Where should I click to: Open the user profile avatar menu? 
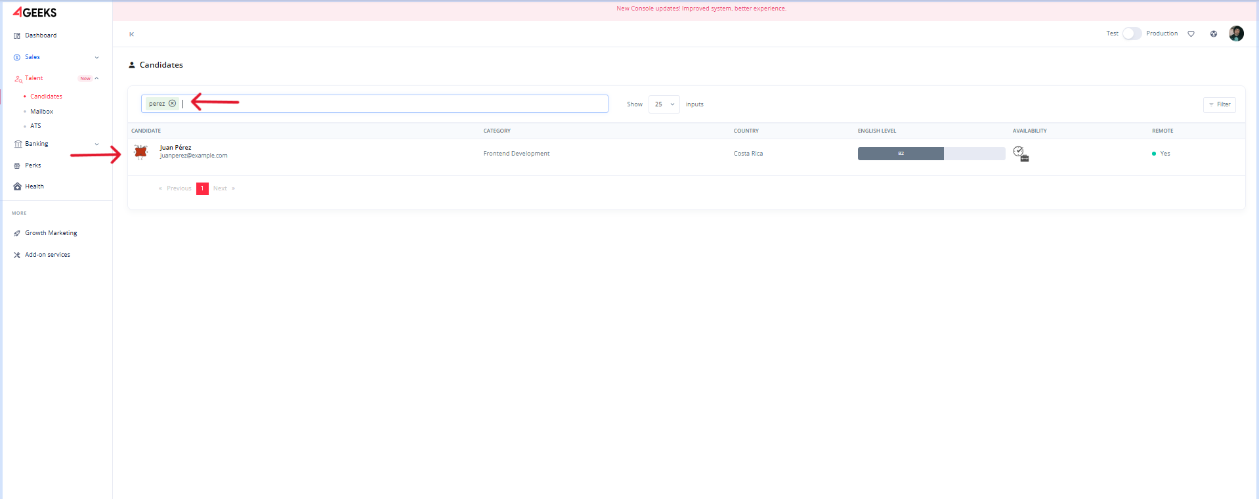click(x=1235, y=34)
